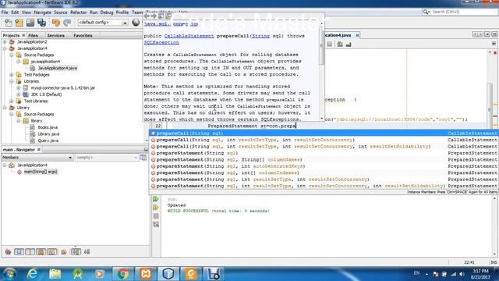Collapse the Library project node

click(5, 108)
